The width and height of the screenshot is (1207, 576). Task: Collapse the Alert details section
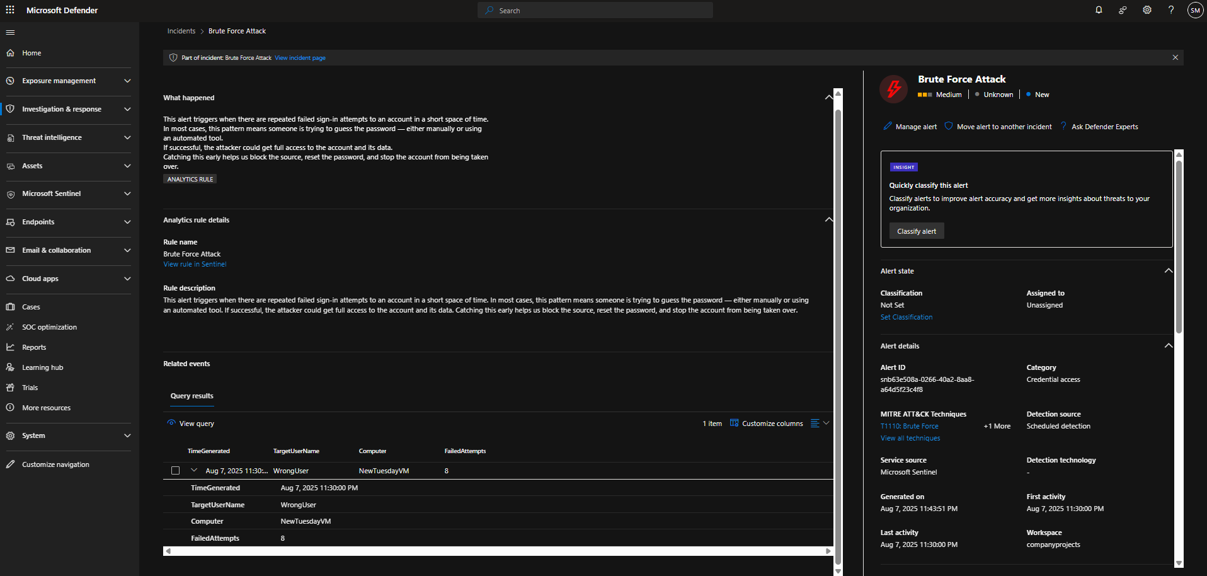click(x=1169, y=345)
